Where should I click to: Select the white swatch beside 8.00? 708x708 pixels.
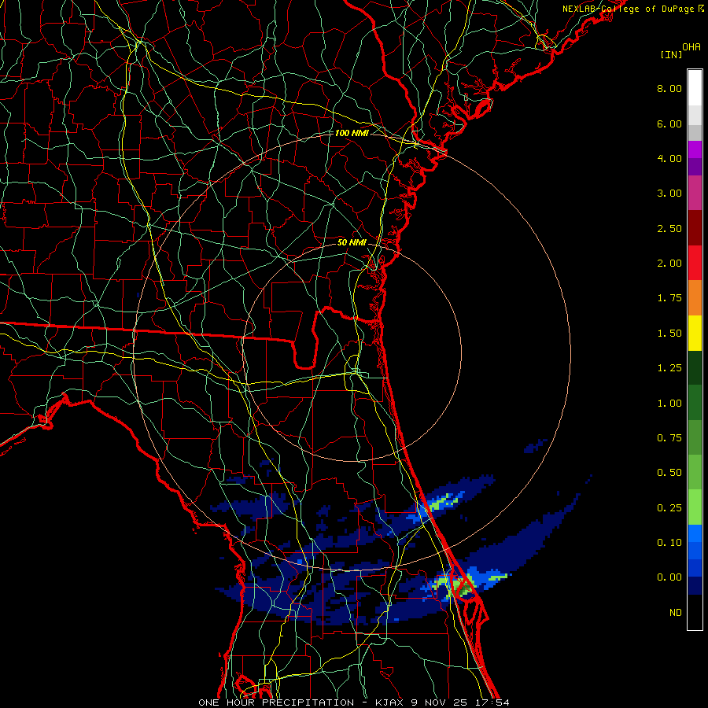pyautogui.click(x=695, y=87)
